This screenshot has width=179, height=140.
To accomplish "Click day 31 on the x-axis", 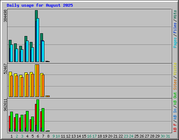I will pos(168,136).
